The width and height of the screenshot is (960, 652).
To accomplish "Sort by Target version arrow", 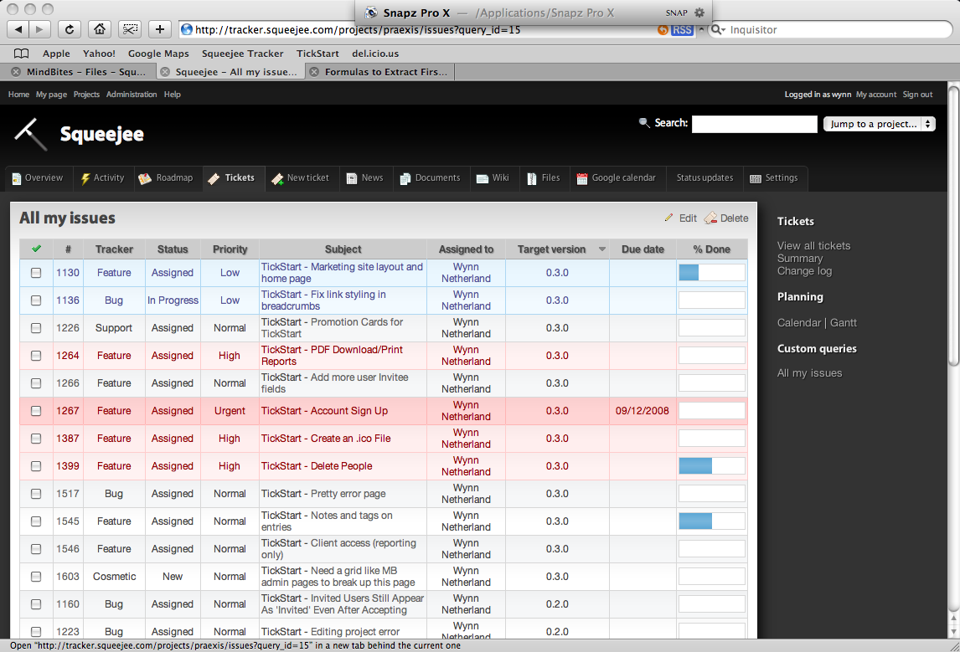I will click(x=601, y=249).
